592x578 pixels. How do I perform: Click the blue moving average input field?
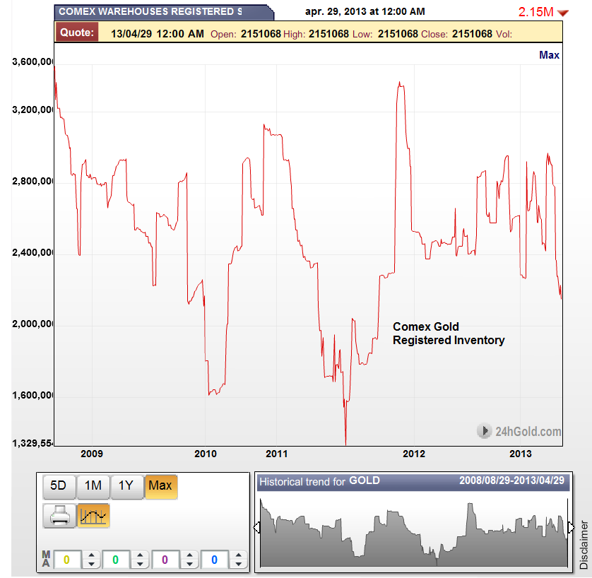214,560
